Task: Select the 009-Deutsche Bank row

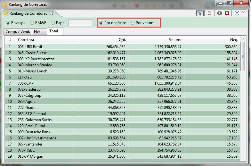Action: [x=122, y=132]
